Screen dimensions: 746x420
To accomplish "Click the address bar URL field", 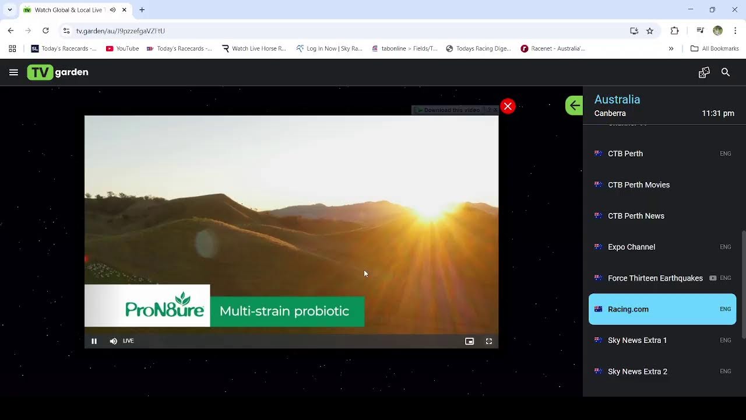I will [x=350, y=31].
